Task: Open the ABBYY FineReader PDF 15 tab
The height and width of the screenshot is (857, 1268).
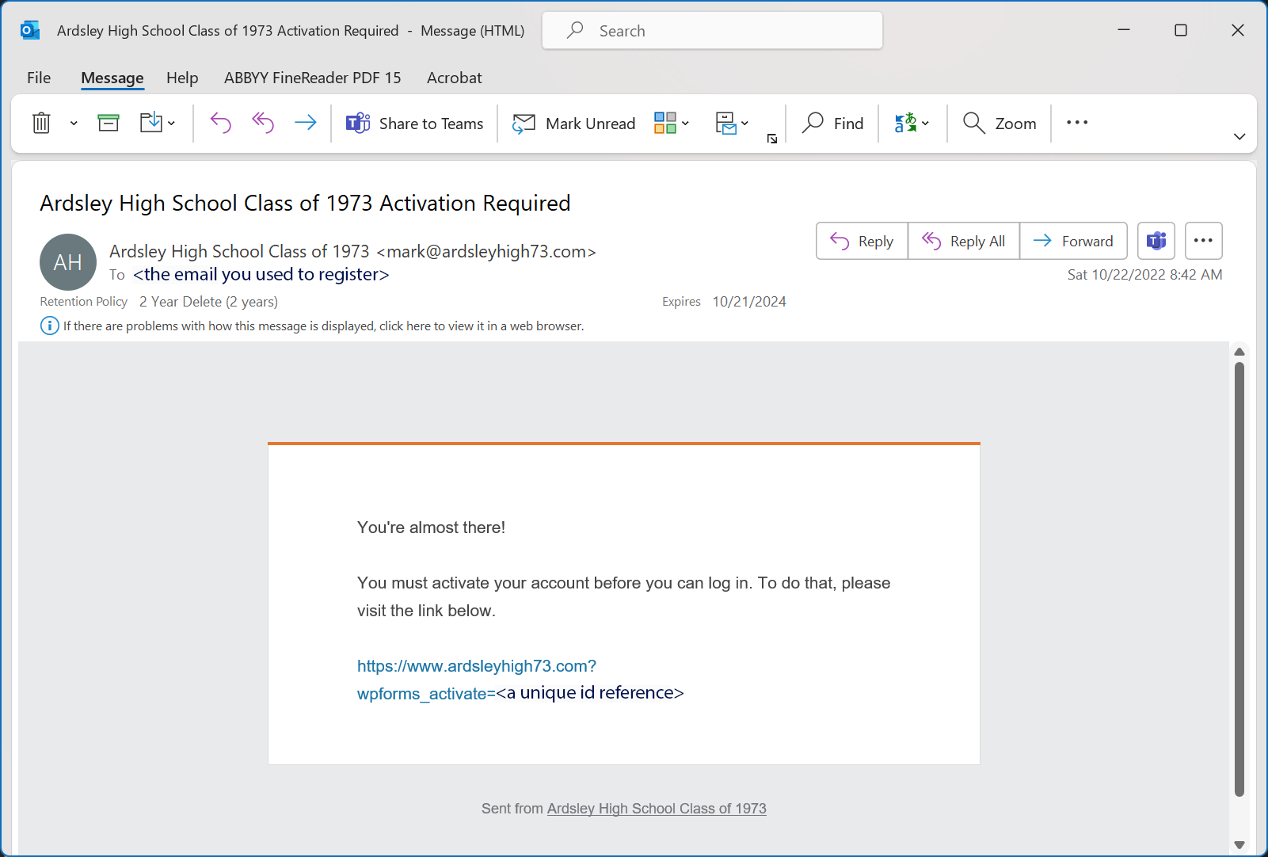Action: click(313, 78)
